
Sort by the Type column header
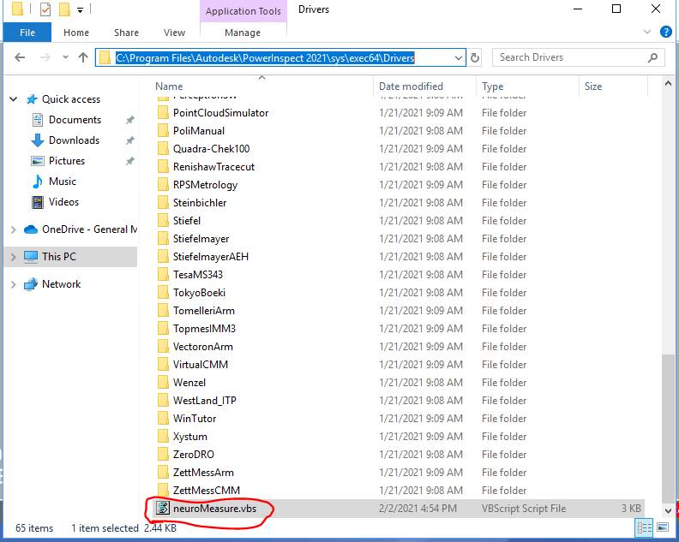coord(492,86)
